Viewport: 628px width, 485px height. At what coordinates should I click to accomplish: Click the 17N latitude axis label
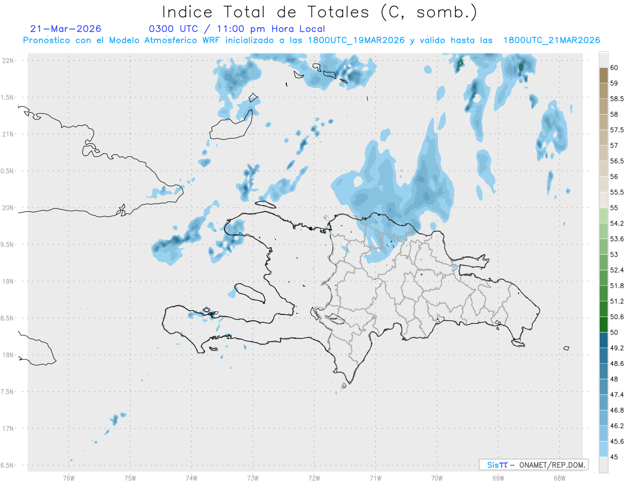coord(9,428)
